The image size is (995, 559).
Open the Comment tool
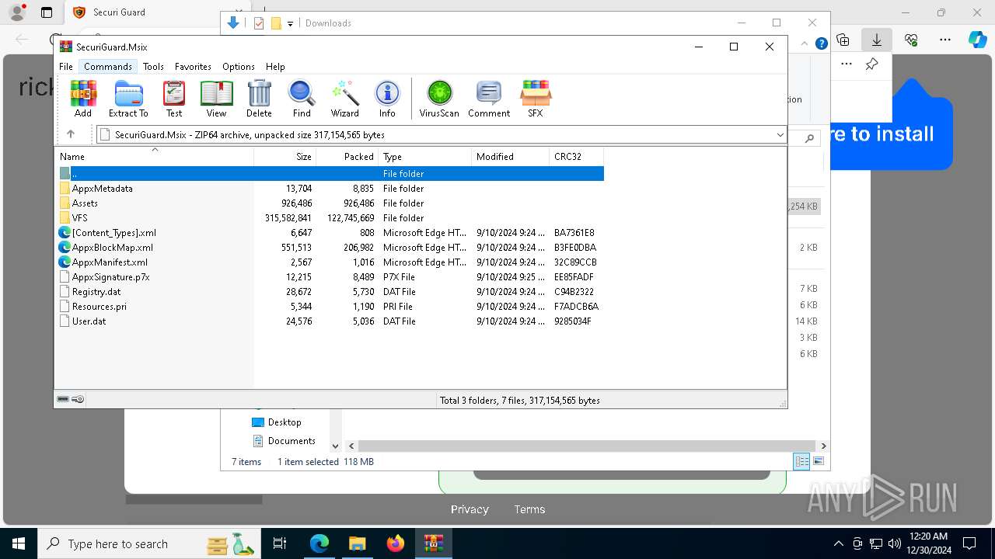[489, 99]
